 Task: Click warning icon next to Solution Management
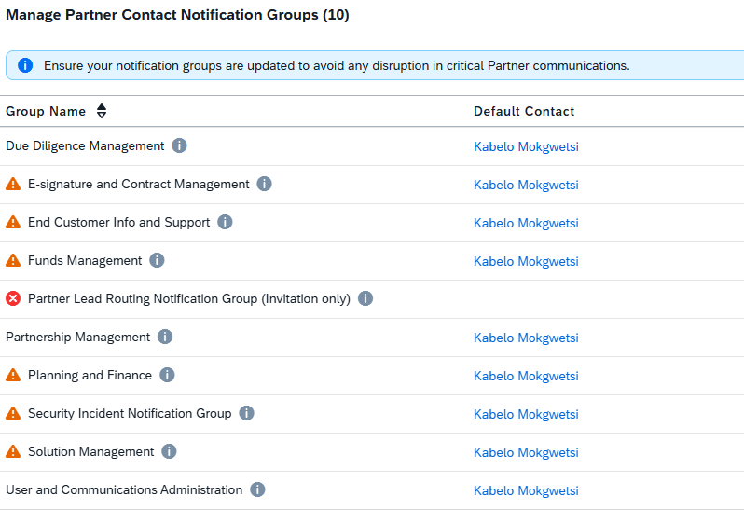(13, 451)
